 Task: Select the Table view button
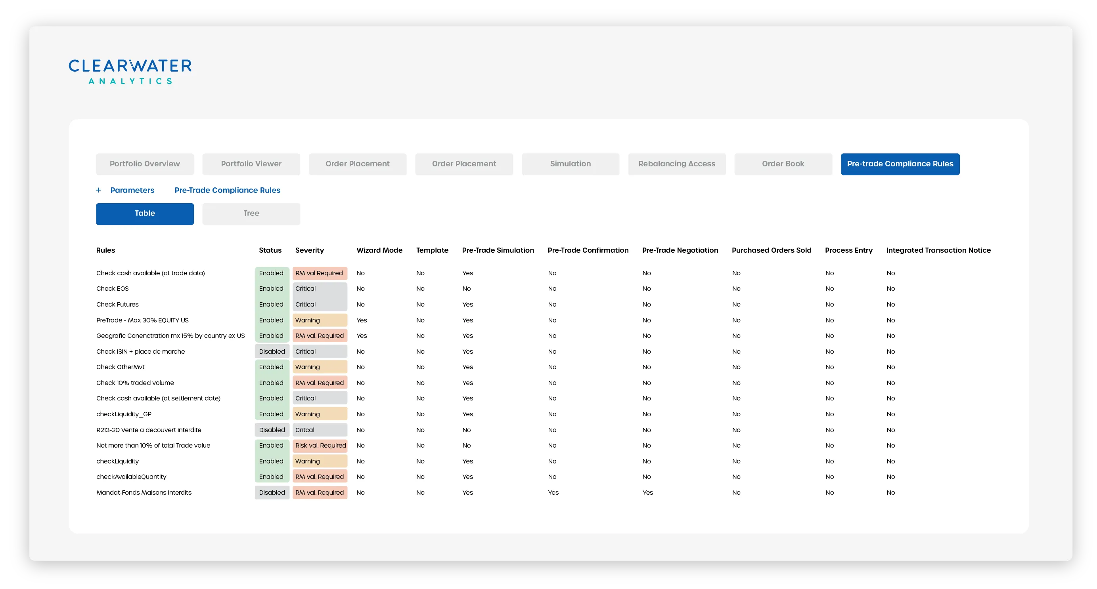(x=145, y=213)
